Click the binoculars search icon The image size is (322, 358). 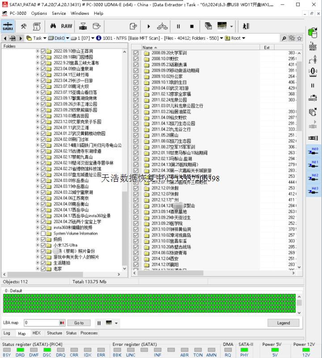(x=53, y=26)
